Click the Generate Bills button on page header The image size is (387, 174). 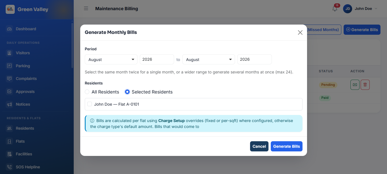click(x=362, y=30)
